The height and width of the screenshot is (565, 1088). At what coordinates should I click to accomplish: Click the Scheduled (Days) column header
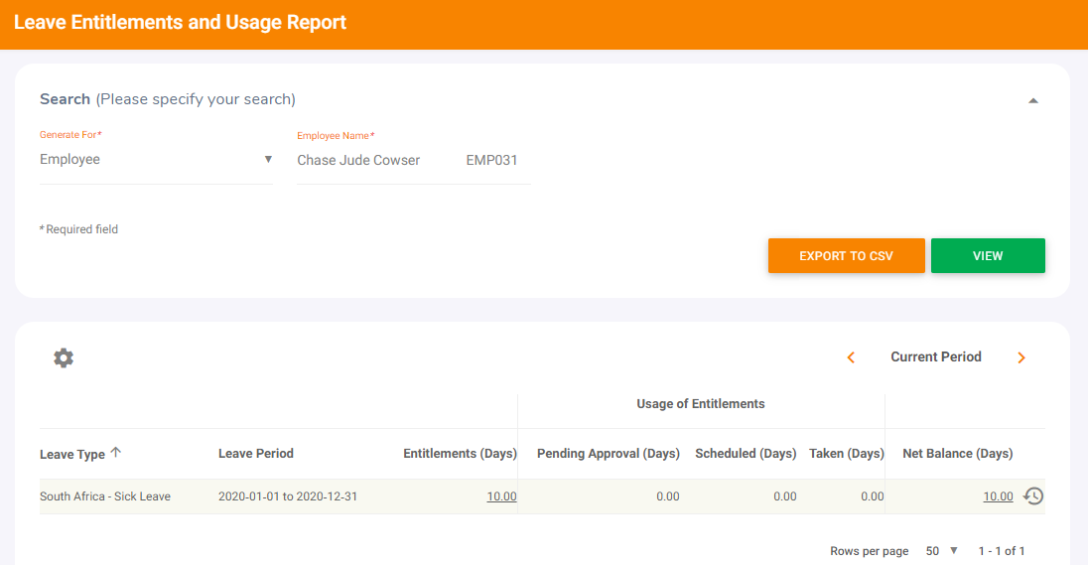click(x=746, y=453)
